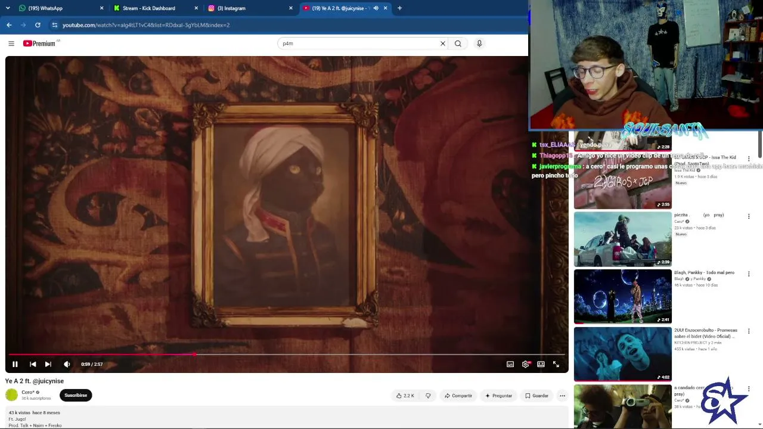Toggle subtitles on the video player
This screenshot has width=763, height=429.
510,364
